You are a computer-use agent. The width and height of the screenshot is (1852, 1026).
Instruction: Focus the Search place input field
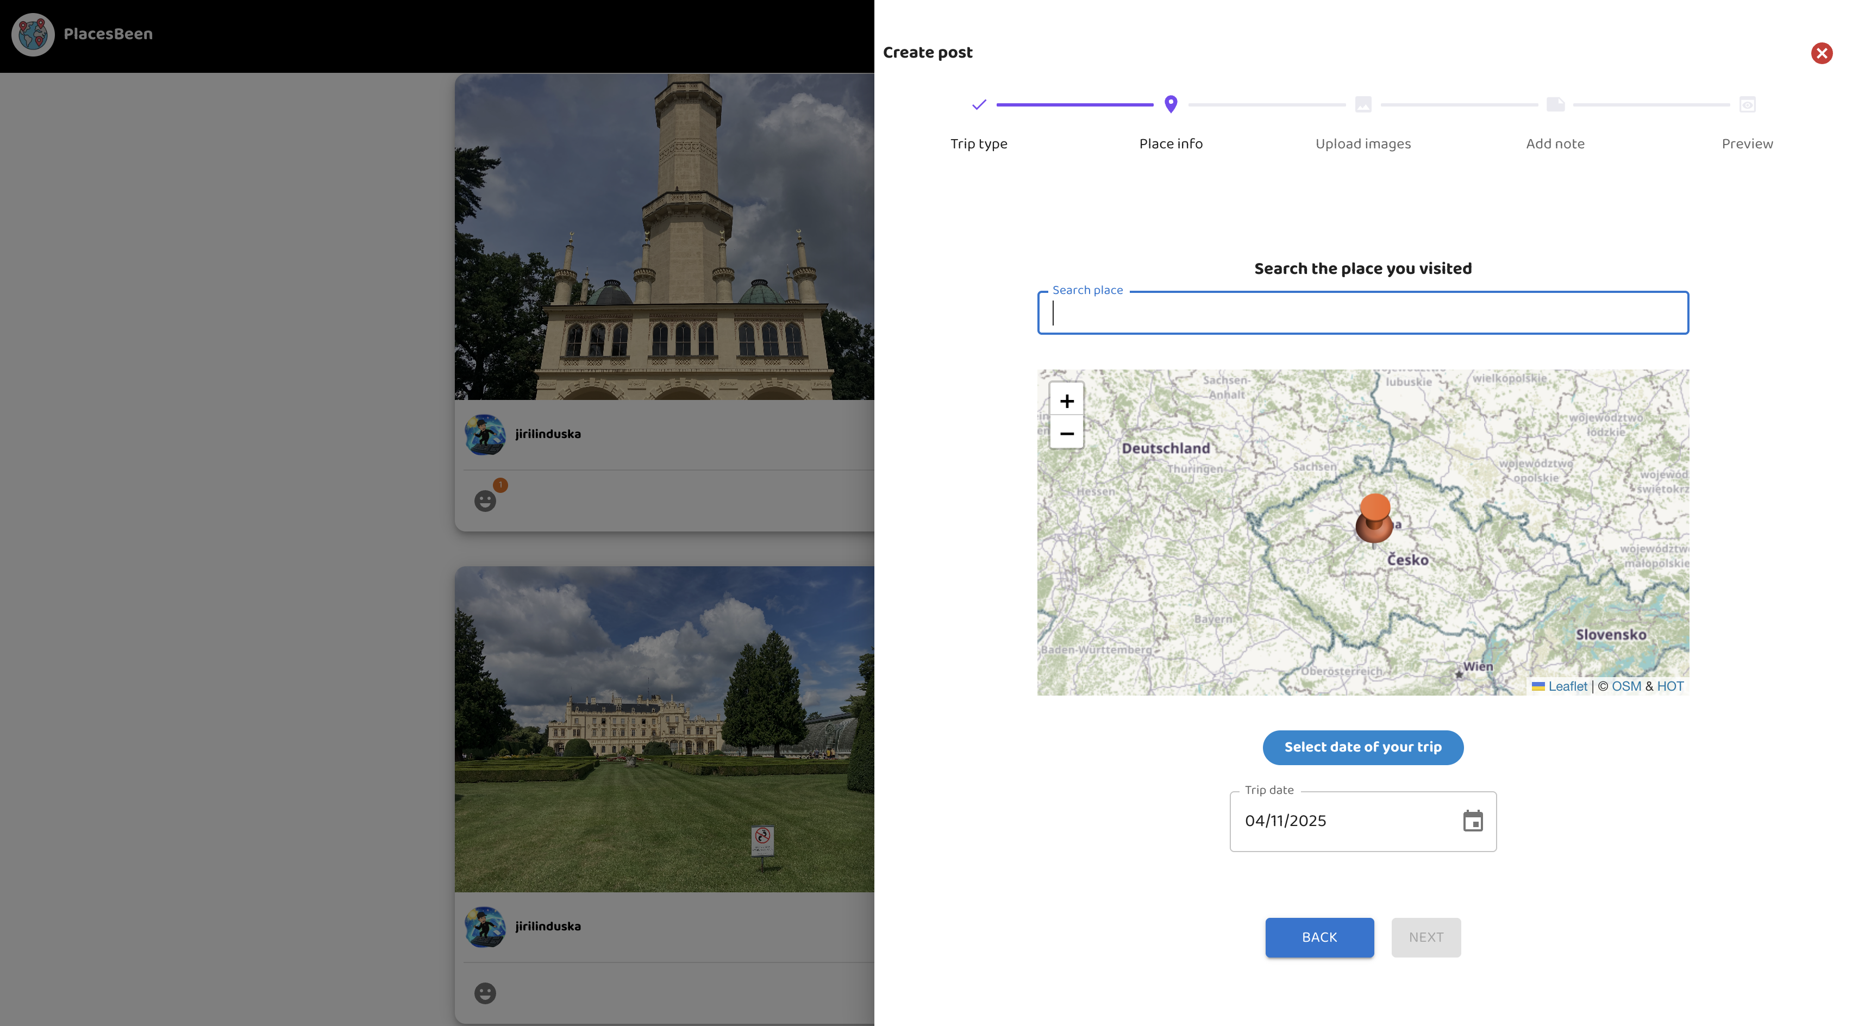point(1362,314)
